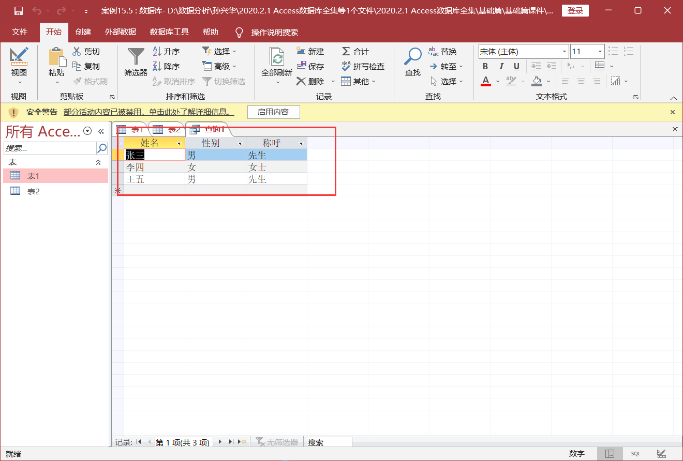Click 全部刷新 refresh all icon
683x461 pixels.
pos(277,56)
